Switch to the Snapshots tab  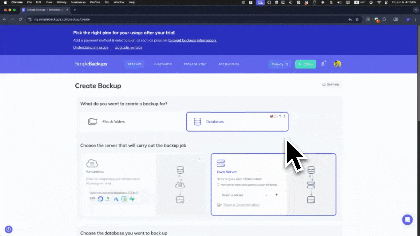pos(162,64)
